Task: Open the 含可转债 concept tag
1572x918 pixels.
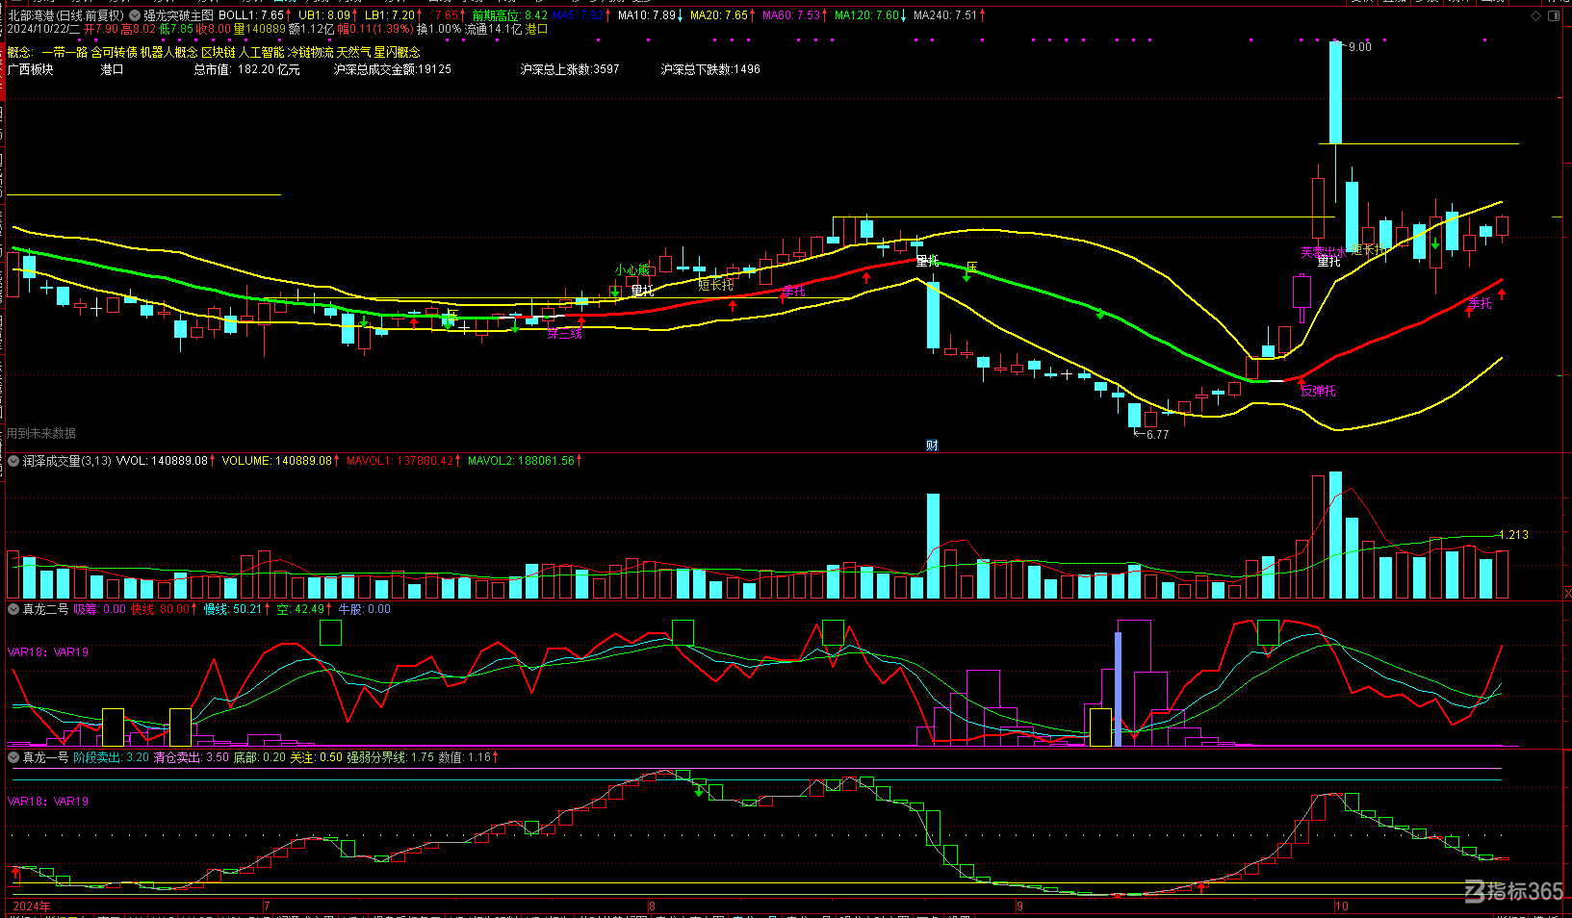Action: [x=114, y=52]
